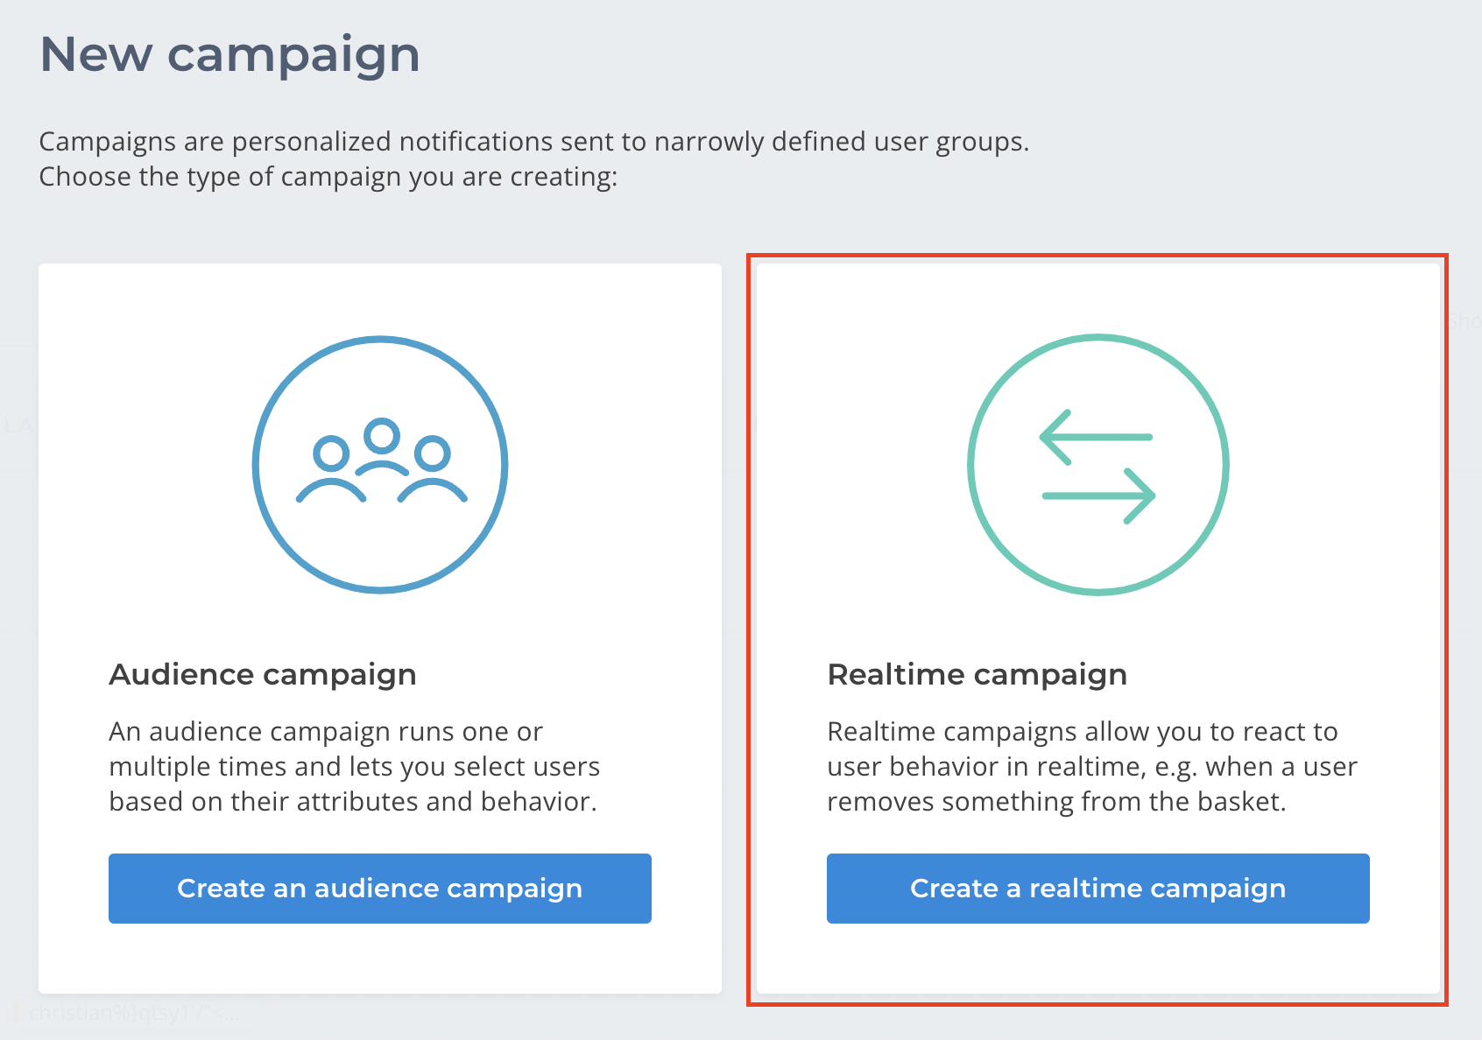Click the realtime two-arrows circle icon
Viewport: 1482px width, 1040px height.
[1098, 464]
